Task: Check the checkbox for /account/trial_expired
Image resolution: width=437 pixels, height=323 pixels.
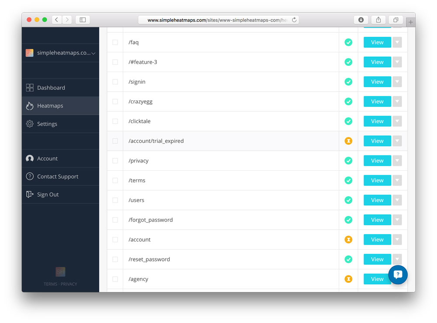Action: pyautogui.click(x=115, y=141)
